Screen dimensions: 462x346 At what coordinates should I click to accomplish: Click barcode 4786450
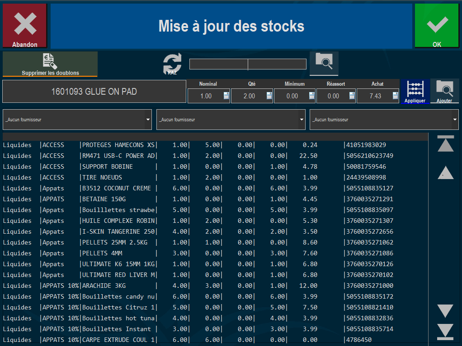(x=359, y=340)
